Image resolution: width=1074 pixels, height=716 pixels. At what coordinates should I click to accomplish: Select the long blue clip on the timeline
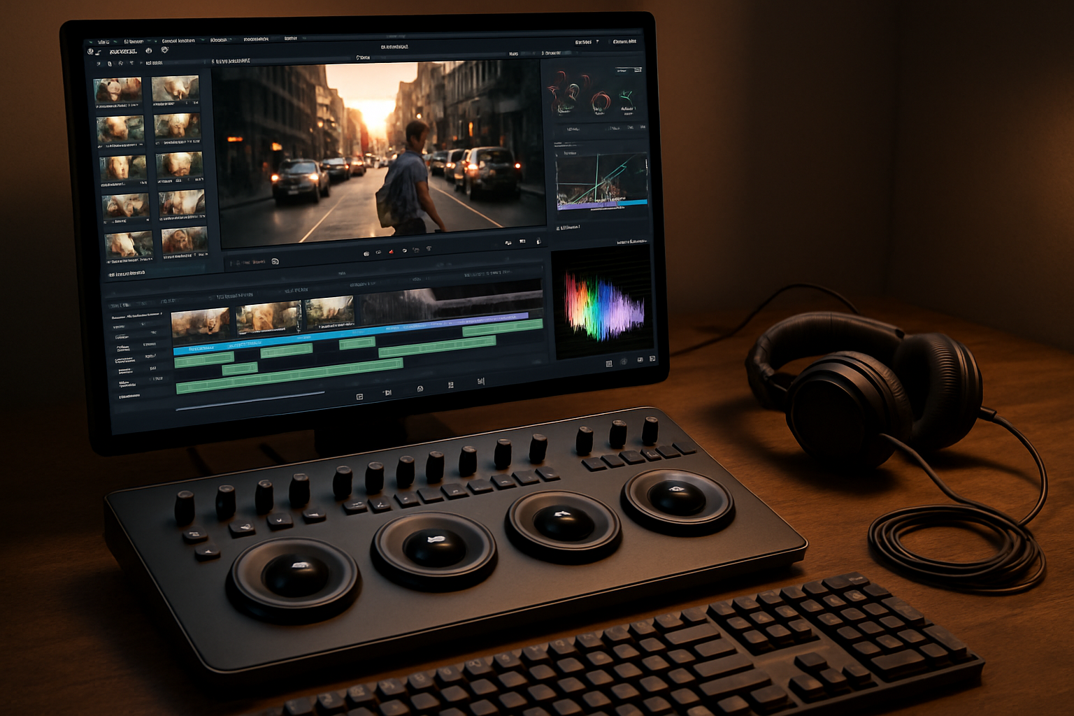pos(315,336)
